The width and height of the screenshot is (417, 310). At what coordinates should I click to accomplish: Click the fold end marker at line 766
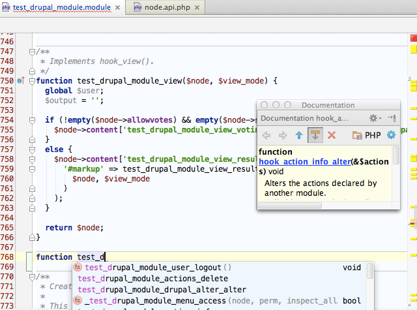pos(32,237)
